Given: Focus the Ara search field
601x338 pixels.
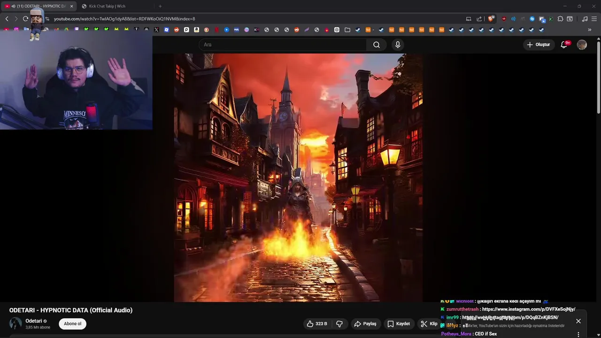Looking at the screenshot, I should 283,45.
